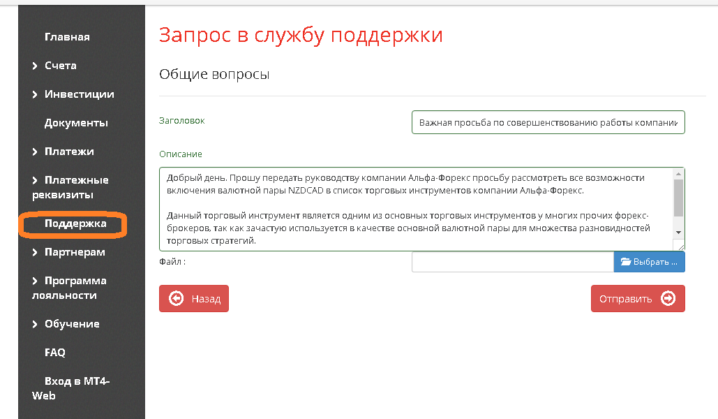
Task: Open the Инвестиции sidebar section
Action: click(80, 94)
